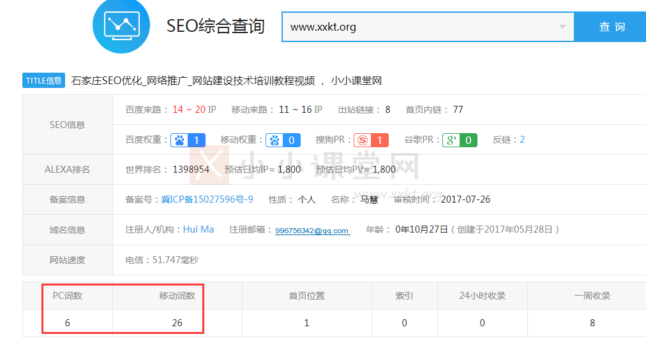This screenshot has width=646, height=339.
Task: Click the 名称 value 马慧
Action: [369, 200]
